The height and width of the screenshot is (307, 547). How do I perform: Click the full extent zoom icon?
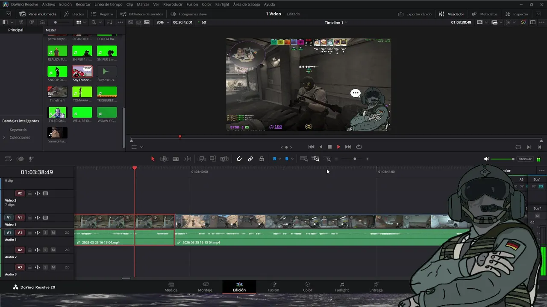(304, 159)
